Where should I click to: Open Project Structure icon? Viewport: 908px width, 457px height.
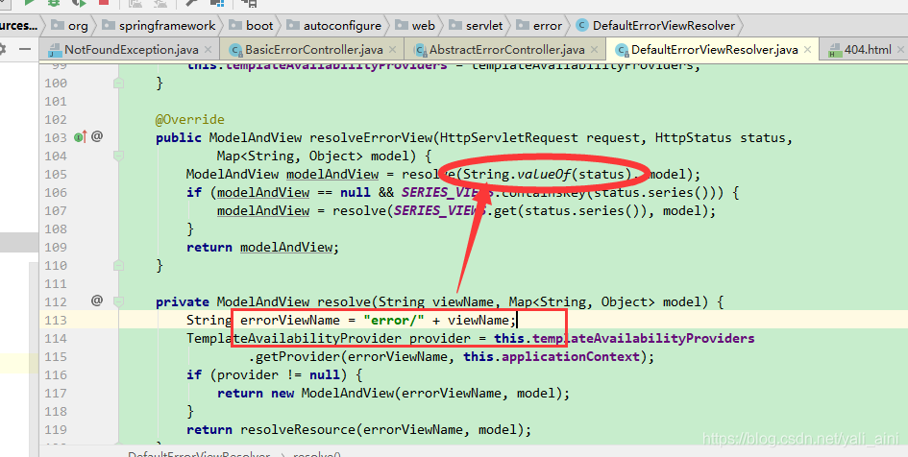click(217, 2)
